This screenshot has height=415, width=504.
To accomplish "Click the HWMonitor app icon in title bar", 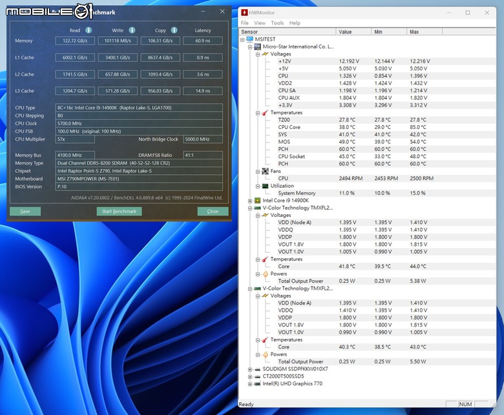I will point(244,12).
